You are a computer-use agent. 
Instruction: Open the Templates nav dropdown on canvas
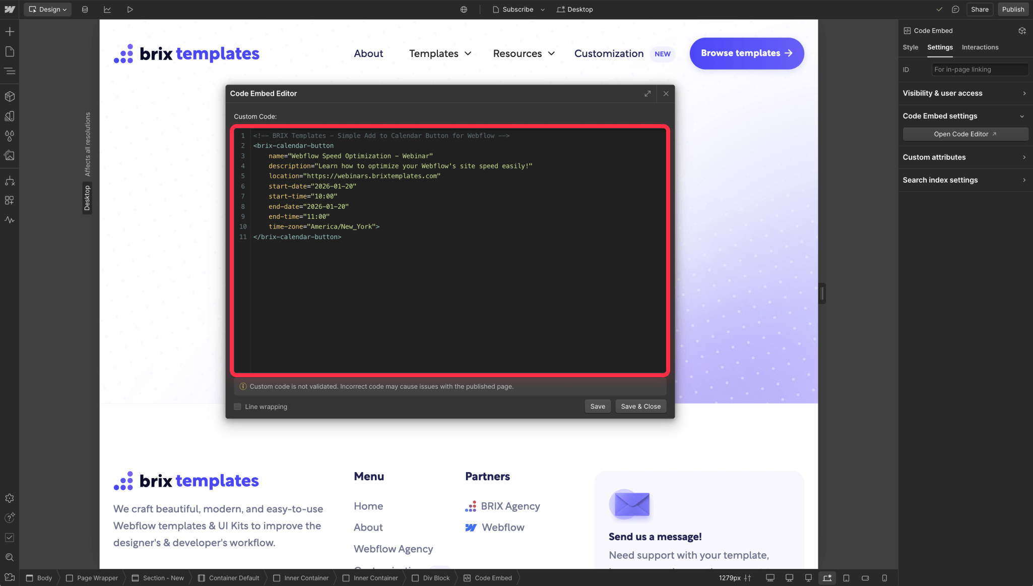440,53
